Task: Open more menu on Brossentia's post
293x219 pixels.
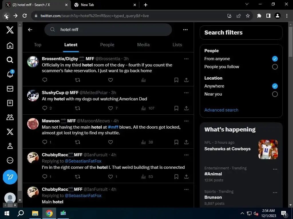Action: [x=186, y=59]
